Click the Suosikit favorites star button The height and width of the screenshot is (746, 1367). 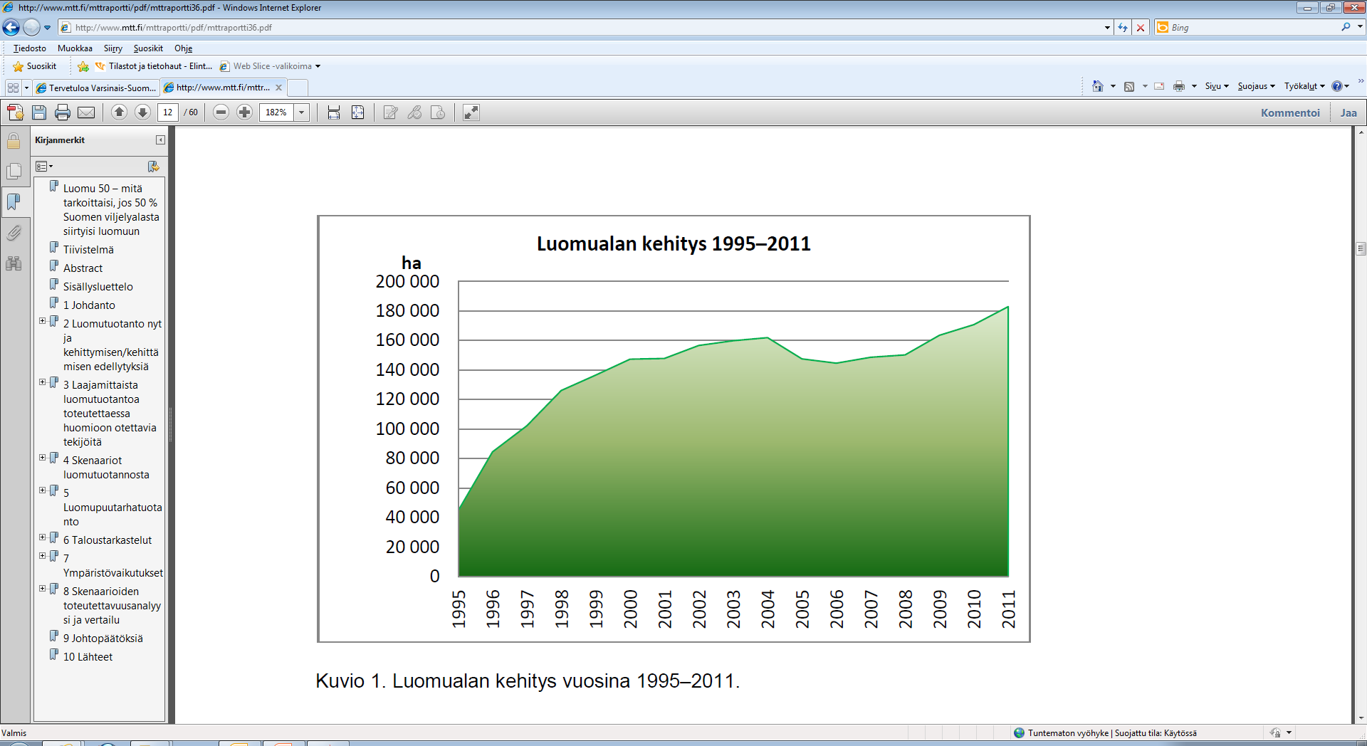click(x=35, y=66)
